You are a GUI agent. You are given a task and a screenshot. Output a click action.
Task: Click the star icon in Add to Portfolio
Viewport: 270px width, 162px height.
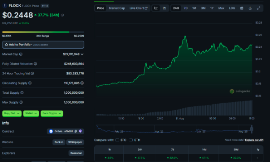tap(6, 45)
